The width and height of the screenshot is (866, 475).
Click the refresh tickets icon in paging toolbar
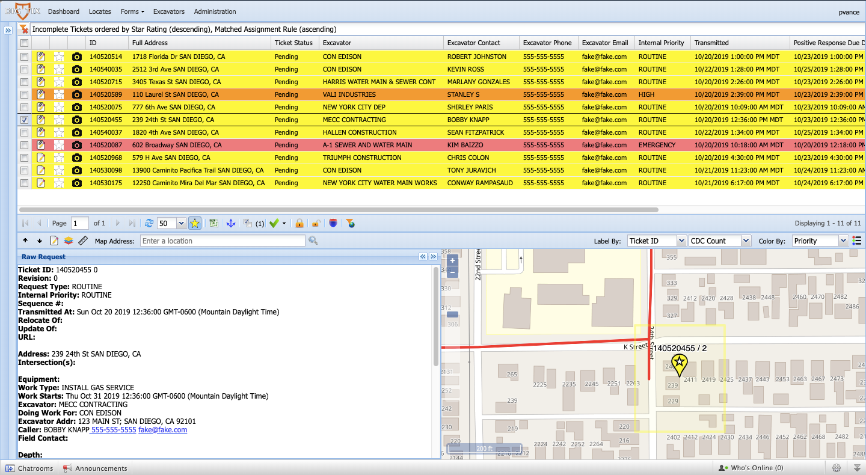[x=149, y=223]
